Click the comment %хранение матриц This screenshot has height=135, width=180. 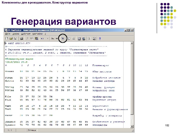(104, 100)
